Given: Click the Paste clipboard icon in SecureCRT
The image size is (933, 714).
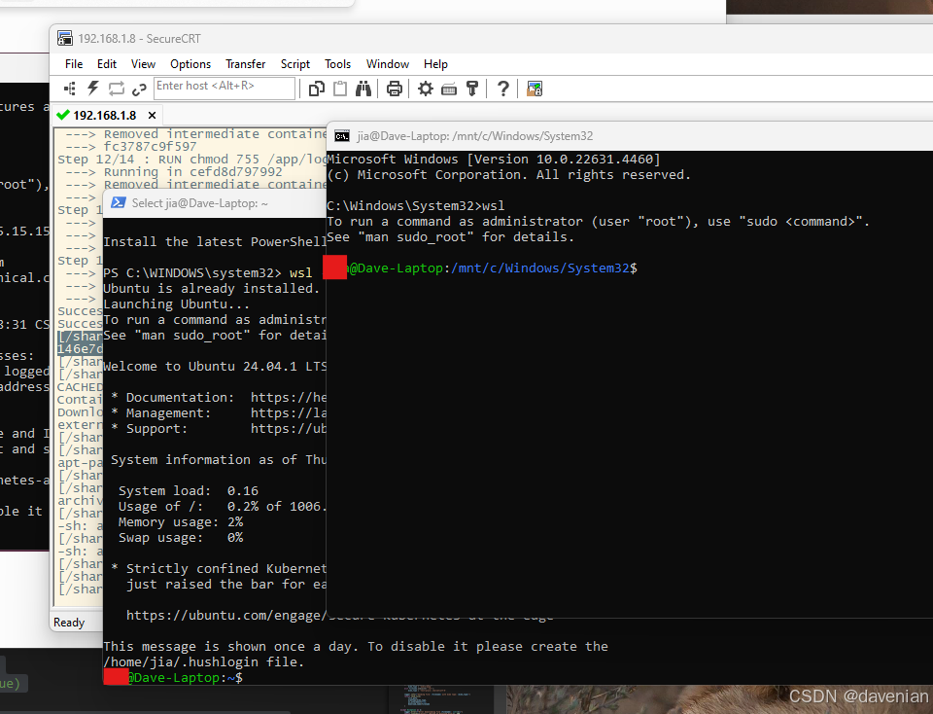Looking at the screenshot, I should pyautogui.click(x=340, y=89).
